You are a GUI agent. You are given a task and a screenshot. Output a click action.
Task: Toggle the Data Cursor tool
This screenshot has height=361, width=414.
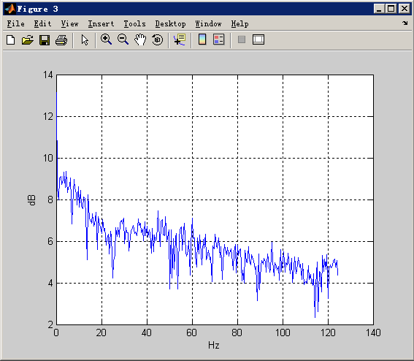click(180, 39)
